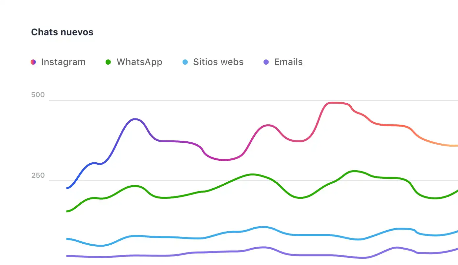Toggle the Sitios webs series label
Image resolution: width=458 pixels, height=265 pixels.
pyautogui.click(x=218, y=62)
